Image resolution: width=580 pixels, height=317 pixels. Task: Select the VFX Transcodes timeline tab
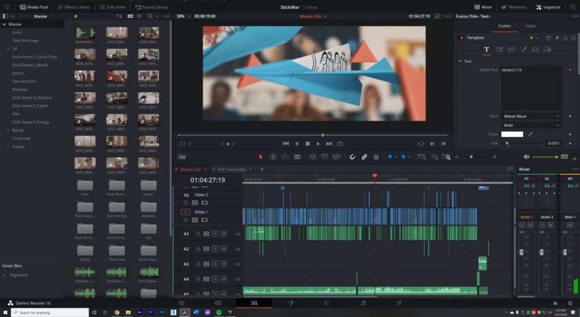click(232, 169)
